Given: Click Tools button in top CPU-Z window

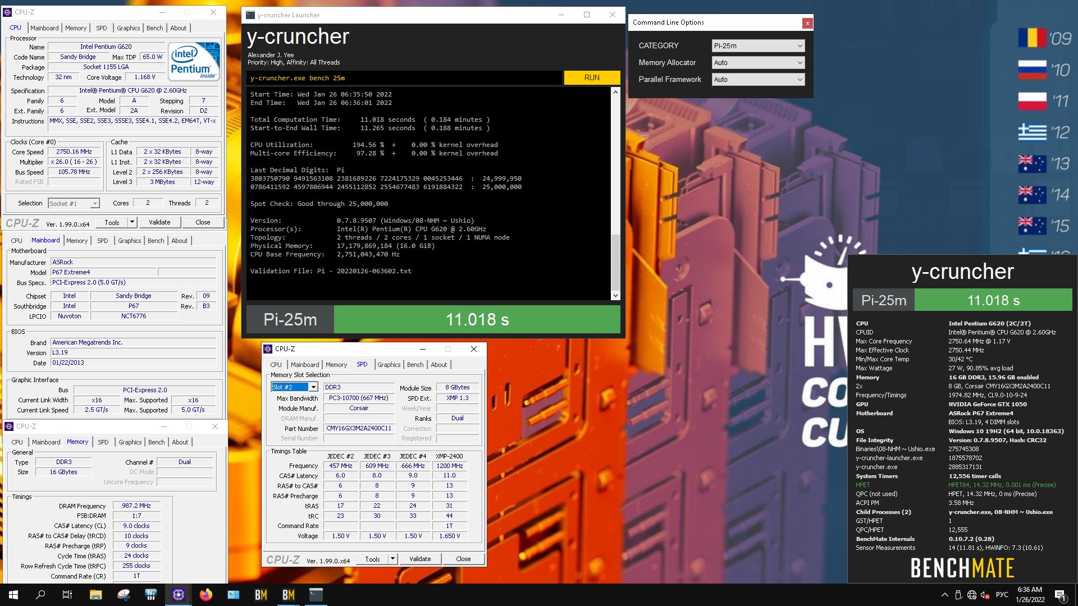Looking at the screenshot, I should 112,222.
